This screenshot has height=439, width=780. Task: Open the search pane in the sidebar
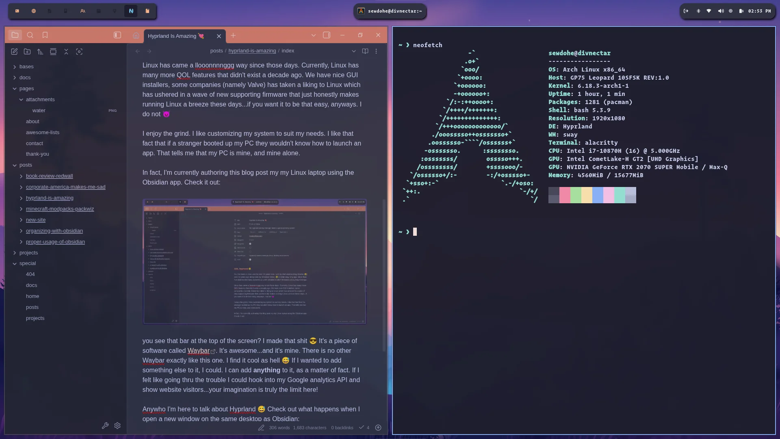tap(30, 35)
